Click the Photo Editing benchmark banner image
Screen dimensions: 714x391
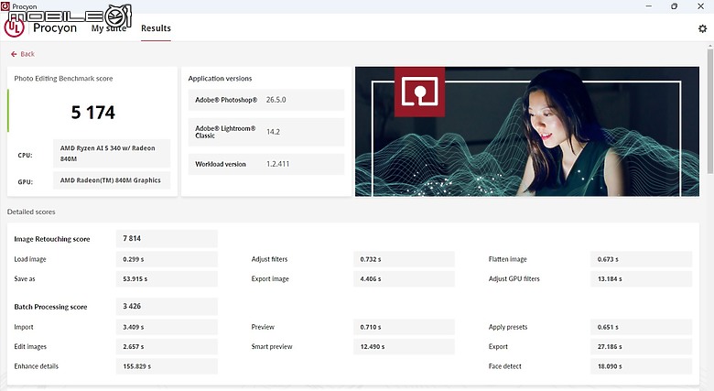(527, 132)
